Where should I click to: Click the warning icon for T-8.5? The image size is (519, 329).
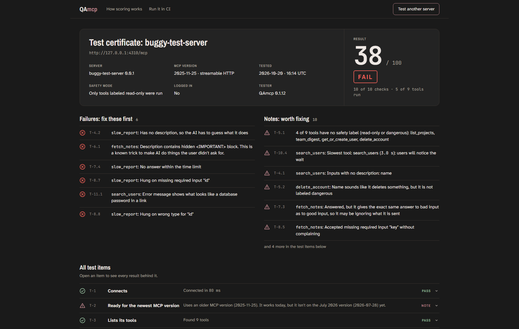(x=267, y=227)
